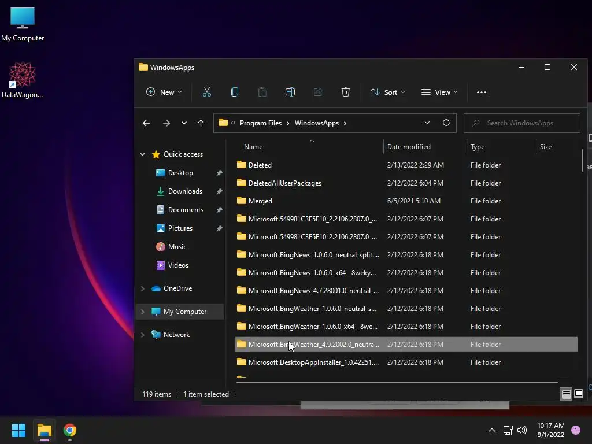
Task: Click the pin icon beside Downloads
Action: pyautogui.click(x=219, y=191)
